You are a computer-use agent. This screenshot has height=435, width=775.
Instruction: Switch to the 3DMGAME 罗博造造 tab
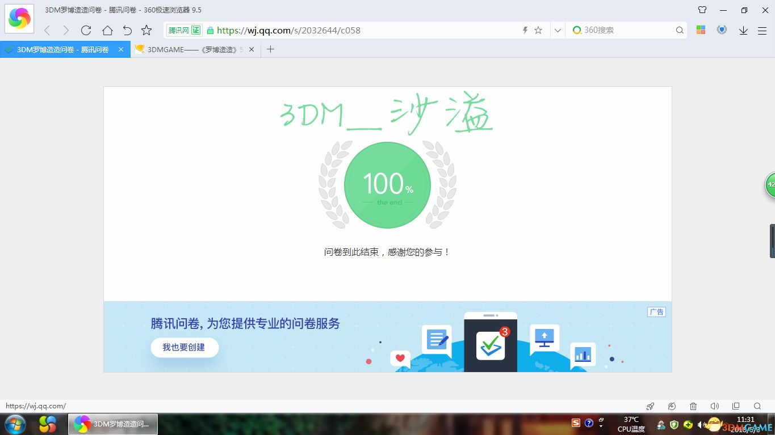pyautogui.click(x=195, y=49)
